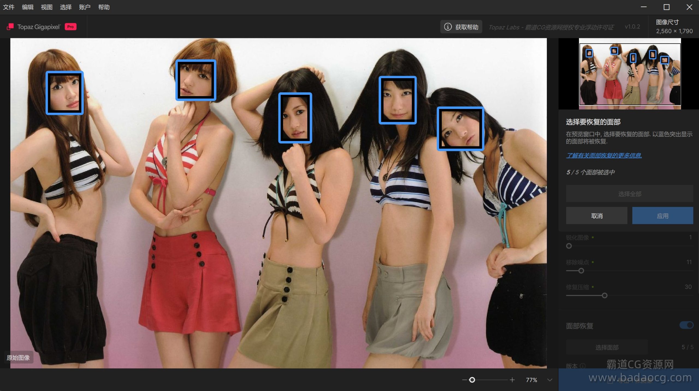This screenshot has width=699, height=391.
Task: Open the 了解有关面部恢复的更多信息 link
Action: 604,155
